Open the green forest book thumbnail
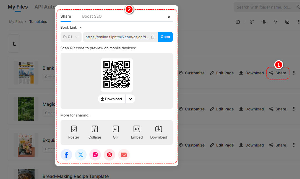The image size is (300, 179). pyautogui.click(x=26, y=109)
